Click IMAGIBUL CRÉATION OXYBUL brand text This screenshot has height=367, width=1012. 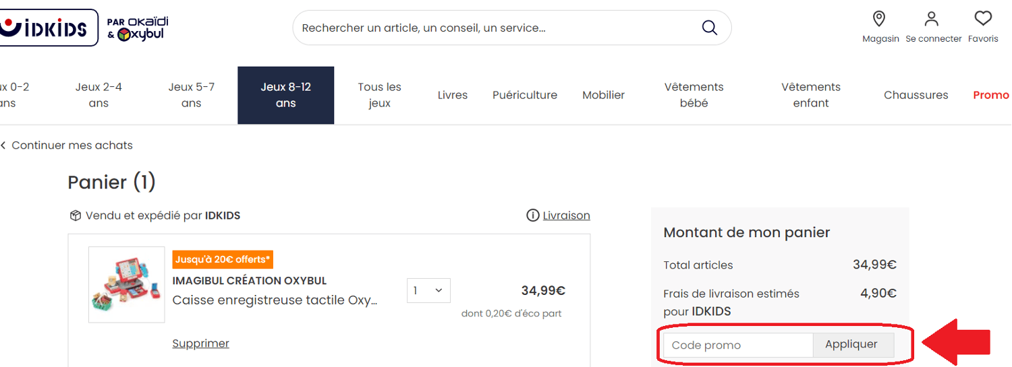click(250, 281)
